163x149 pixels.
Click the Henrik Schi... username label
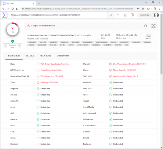click(x=145, y=15)
